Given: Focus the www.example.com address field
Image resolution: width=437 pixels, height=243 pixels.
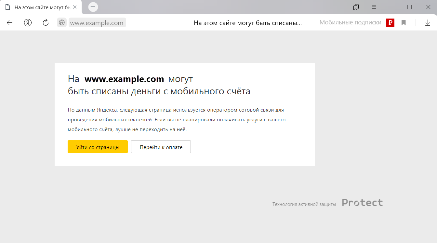Looking at the screenshot, I should click(x=97, y=23).
